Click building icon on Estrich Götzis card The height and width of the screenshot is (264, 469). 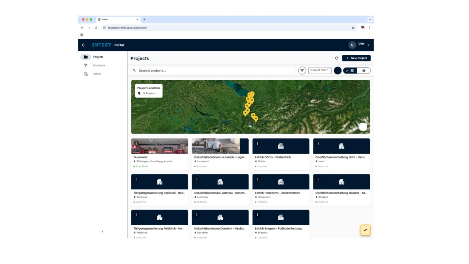coord(281,146)
